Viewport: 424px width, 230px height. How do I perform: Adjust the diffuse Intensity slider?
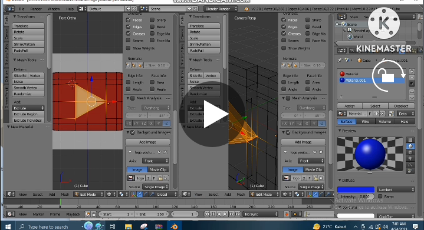click(x=356, y=196)
